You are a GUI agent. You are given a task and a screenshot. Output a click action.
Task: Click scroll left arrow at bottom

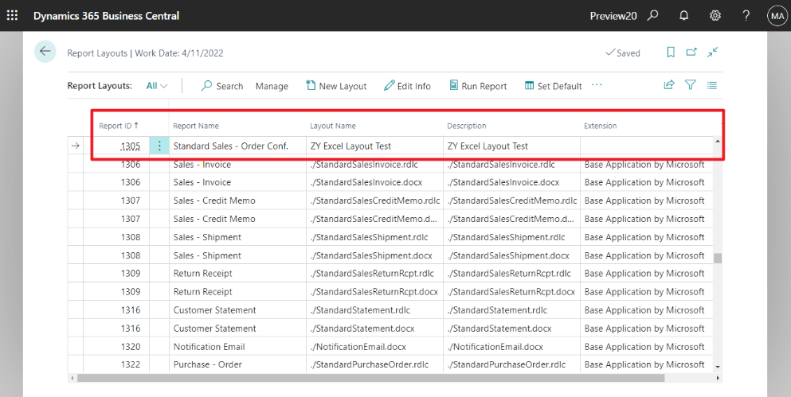pyautogui.click(x=72, y=378)
